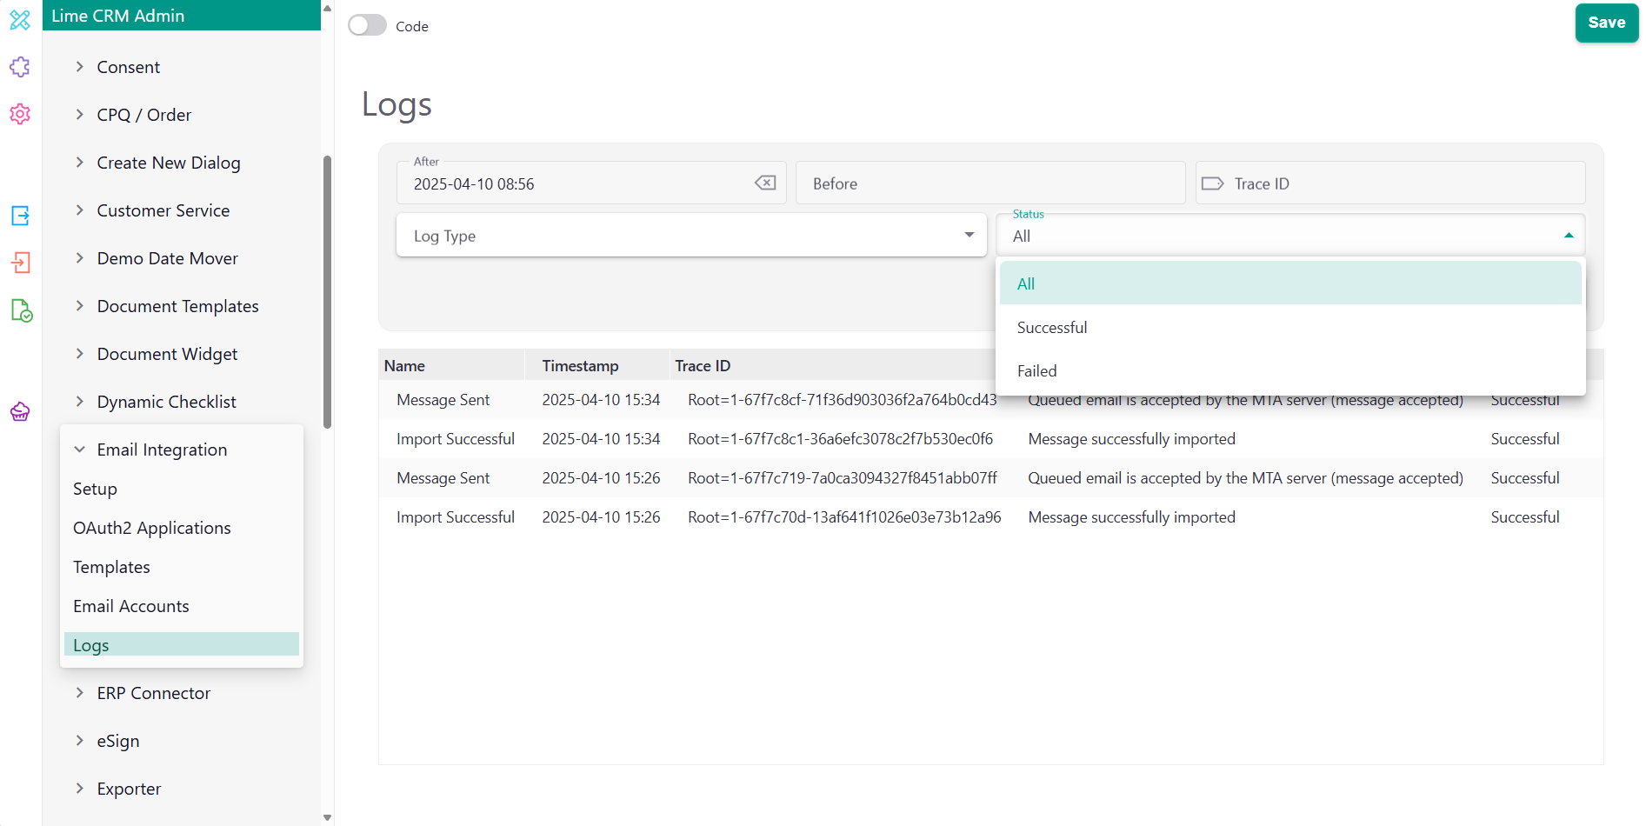Open the pink settings gear icon

point(20,114)
